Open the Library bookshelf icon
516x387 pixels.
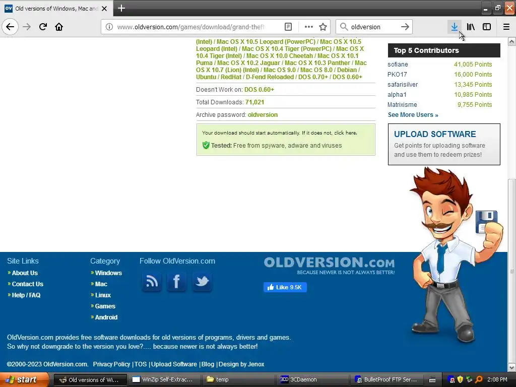[471, 27]
